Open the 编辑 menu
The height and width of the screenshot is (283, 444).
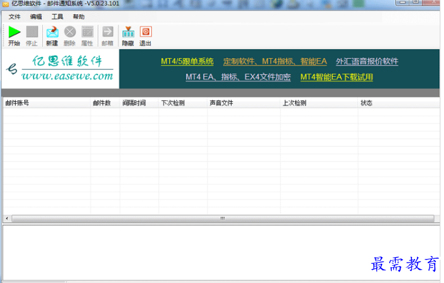coord(36,17)
